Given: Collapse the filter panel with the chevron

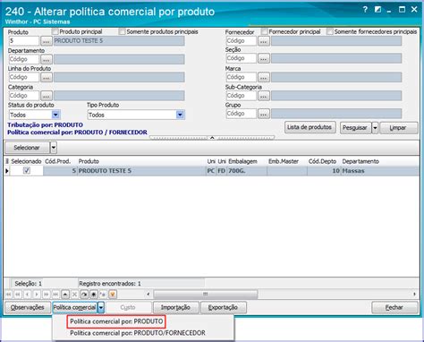Looking at the screenshot, I should pyautogui.click(x=212, y=138).
